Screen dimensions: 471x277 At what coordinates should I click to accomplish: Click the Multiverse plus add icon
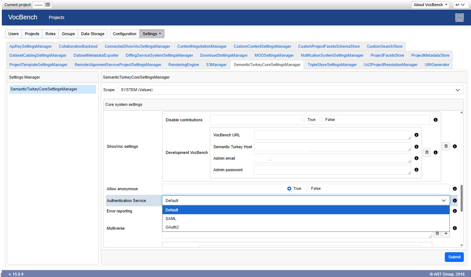[x=446, y=234]
